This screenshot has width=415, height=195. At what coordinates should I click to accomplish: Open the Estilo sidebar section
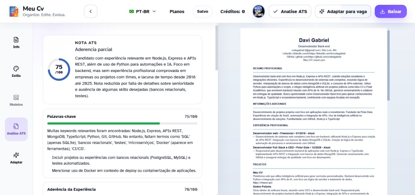[16, 72]
